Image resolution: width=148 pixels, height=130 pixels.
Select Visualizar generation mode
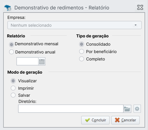[x=13, y=81]
